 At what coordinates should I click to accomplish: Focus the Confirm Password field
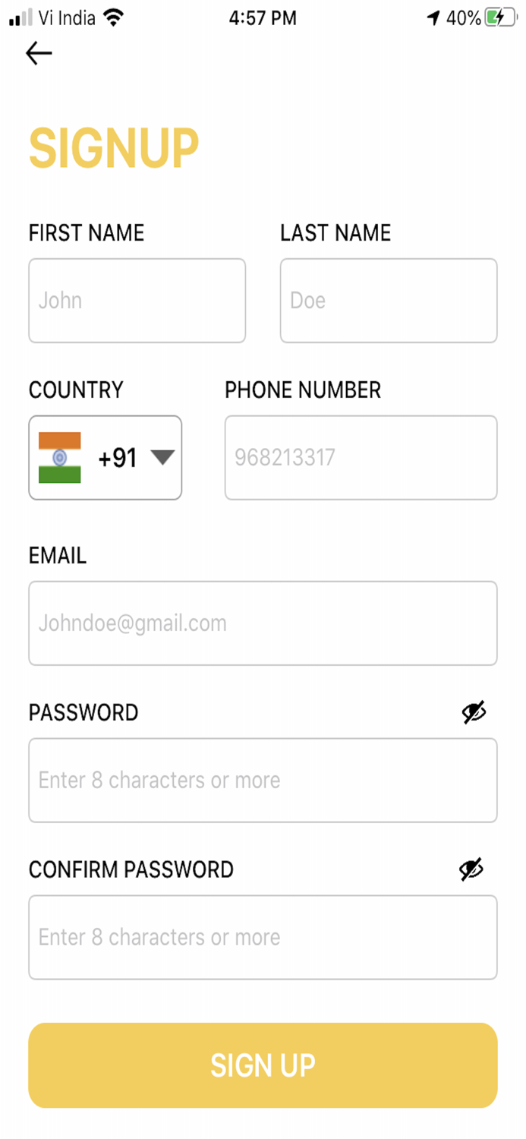tap(263, 938)
